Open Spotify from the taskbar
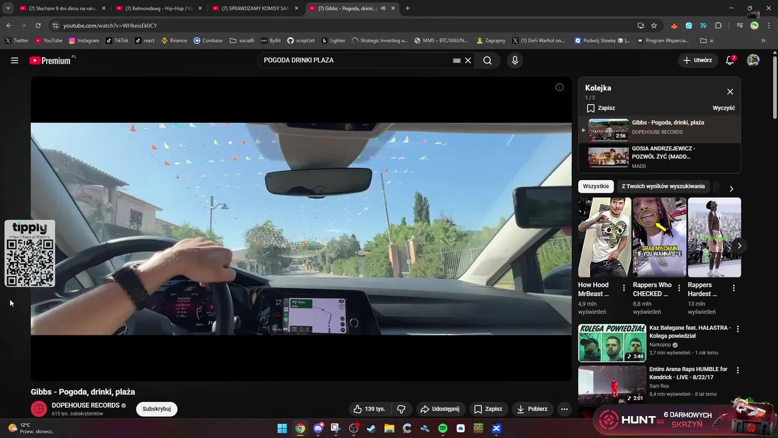Image resolution: width=778 pixels, height=438 pixels. [442, 428]
